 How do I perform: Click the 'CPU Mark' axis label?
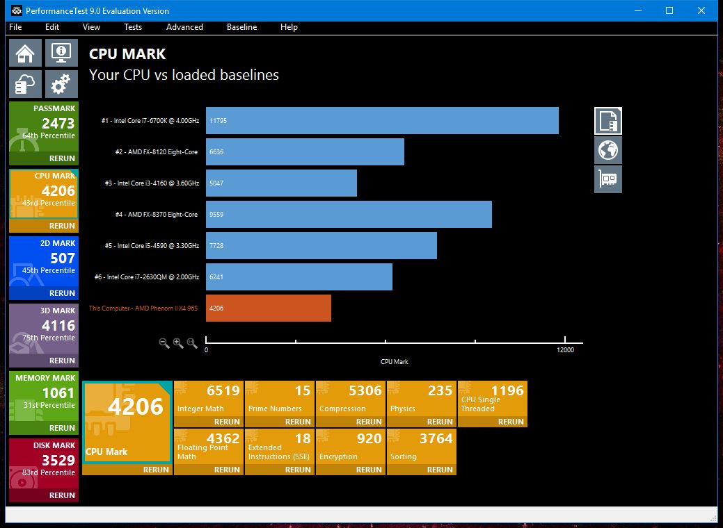[395, 362]
